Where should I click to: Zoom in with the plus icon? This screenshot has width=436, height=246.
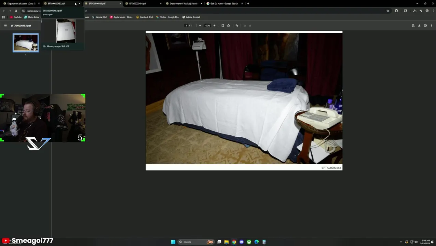tap(215, 26)
